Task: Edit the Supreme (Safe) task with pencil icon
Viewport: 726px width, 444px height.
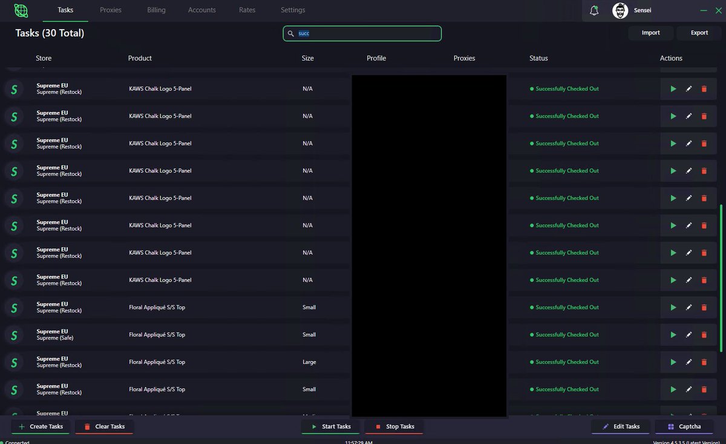Action: [688, 334]
